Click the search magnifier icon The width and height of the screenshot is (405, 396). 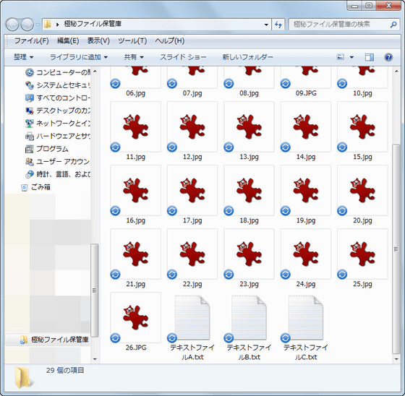click(x=393, y=25)
